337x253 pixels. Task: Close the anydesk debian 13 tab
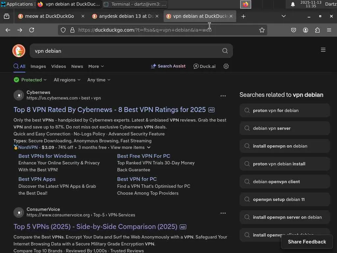[157, 16]
